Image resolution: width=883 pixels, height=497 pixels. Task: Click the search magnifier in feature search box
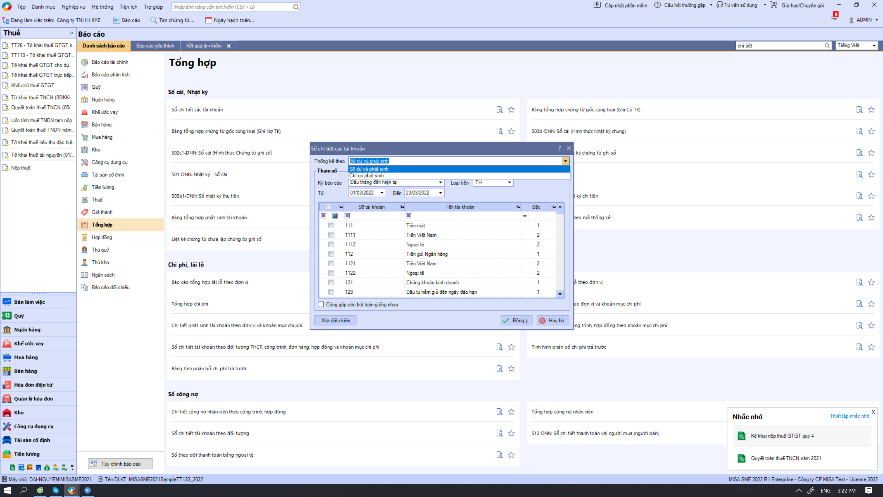[296, 7]
